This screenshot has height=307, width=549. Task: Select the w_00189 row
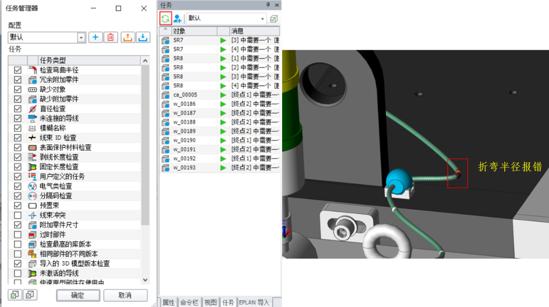click(220, 131)
